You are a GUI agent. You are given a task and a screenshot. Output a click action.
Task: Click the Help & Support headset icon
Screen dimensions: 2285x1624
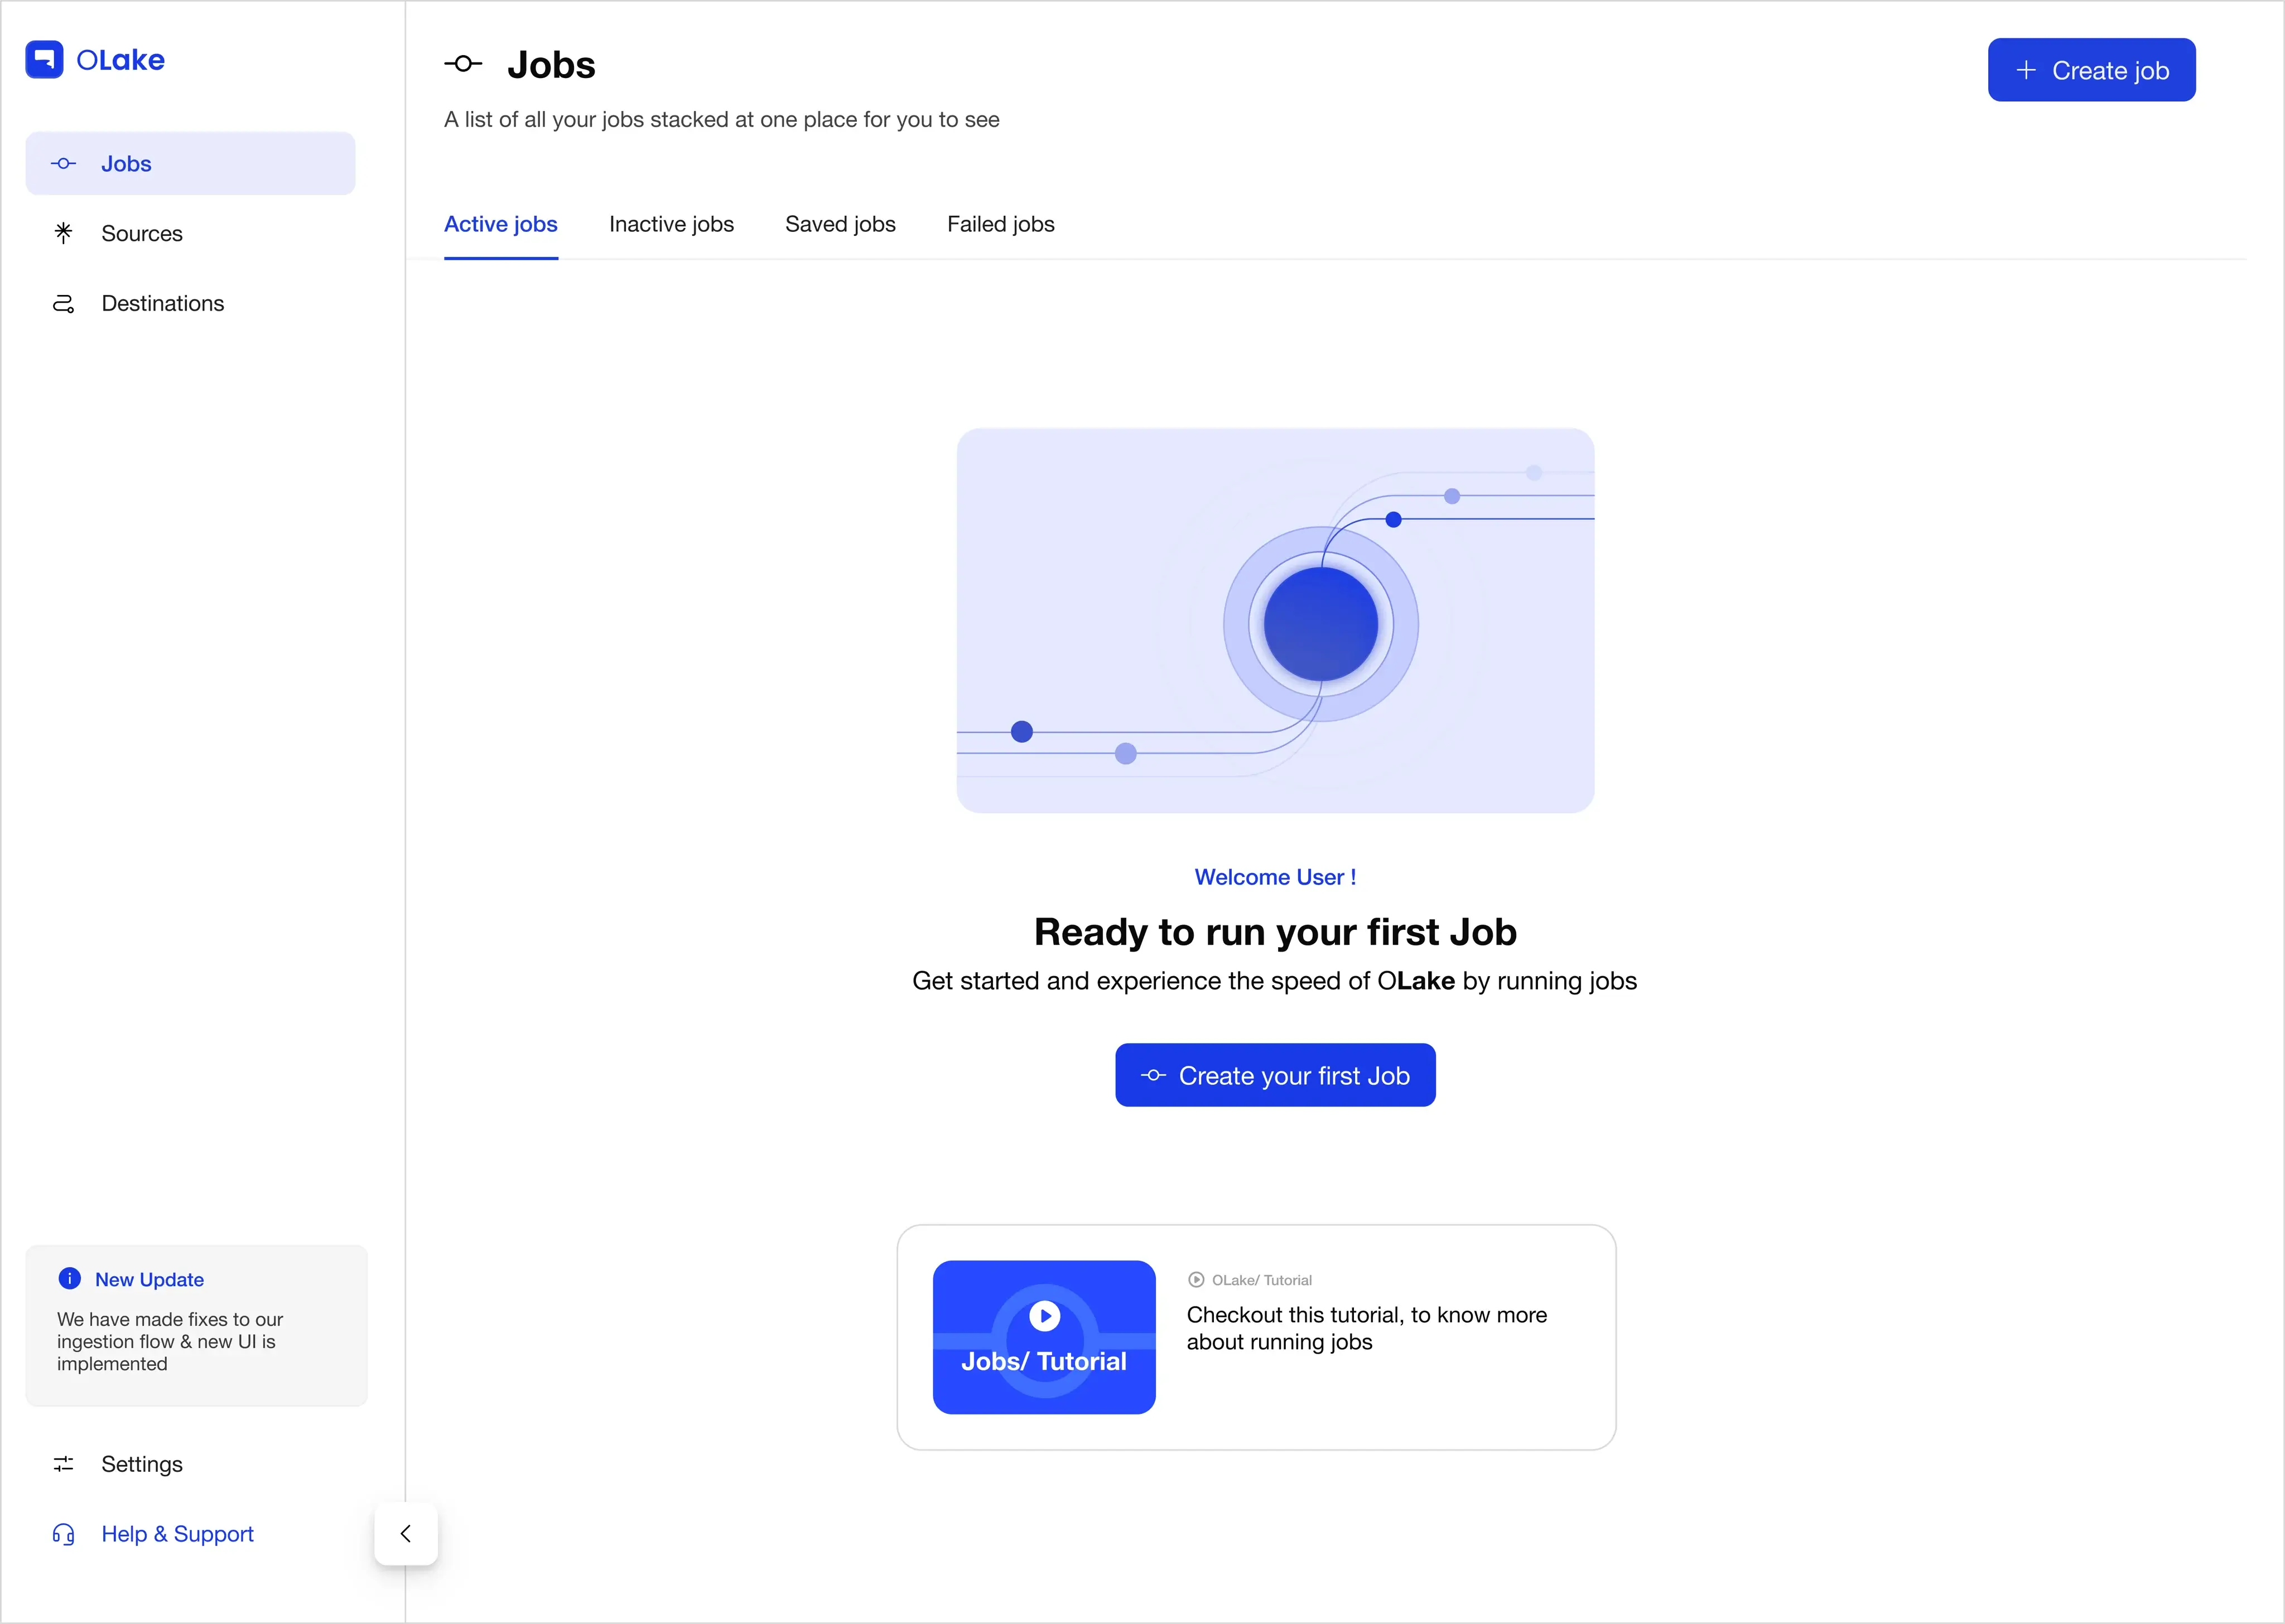point(64,1534)
